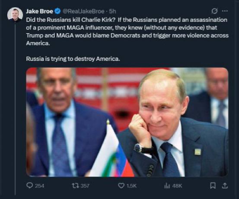This screenshot has height=199, width=239.
Task: Enlarge the attached photo of two men
Action: pyautogui.click(x=127, y=122)
